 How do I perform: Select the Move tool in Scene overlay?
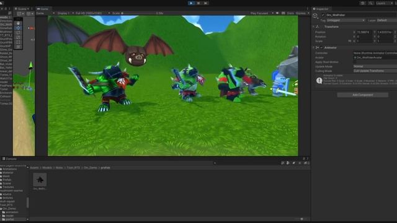(18, 28)
